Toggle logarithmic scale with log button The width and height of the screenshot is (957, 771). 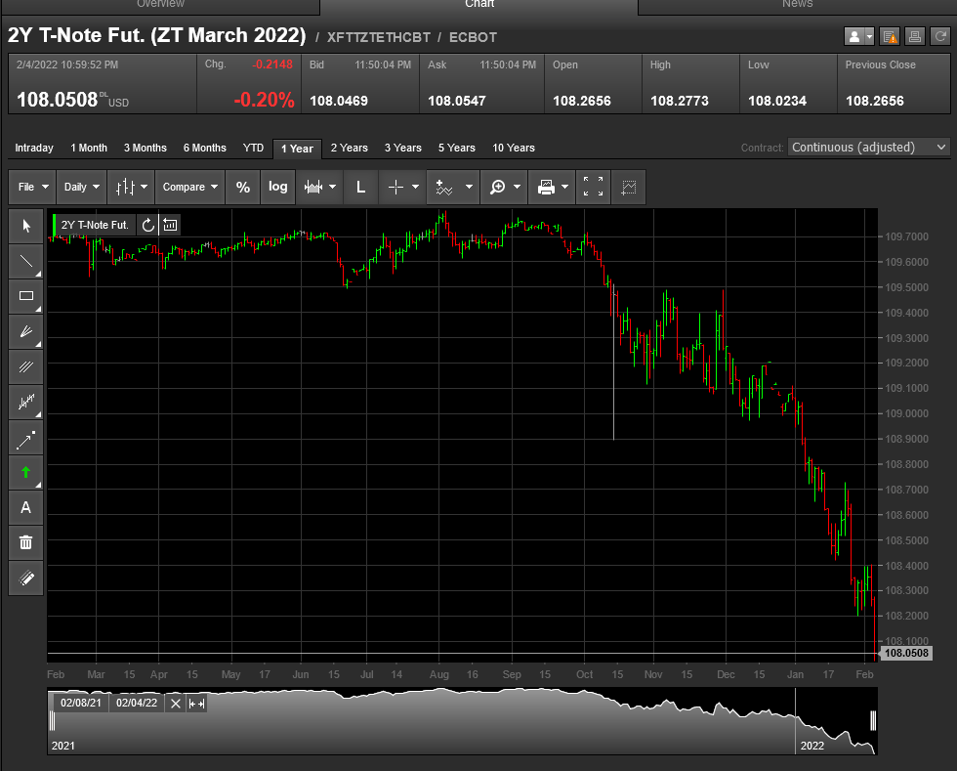(278, 187)
